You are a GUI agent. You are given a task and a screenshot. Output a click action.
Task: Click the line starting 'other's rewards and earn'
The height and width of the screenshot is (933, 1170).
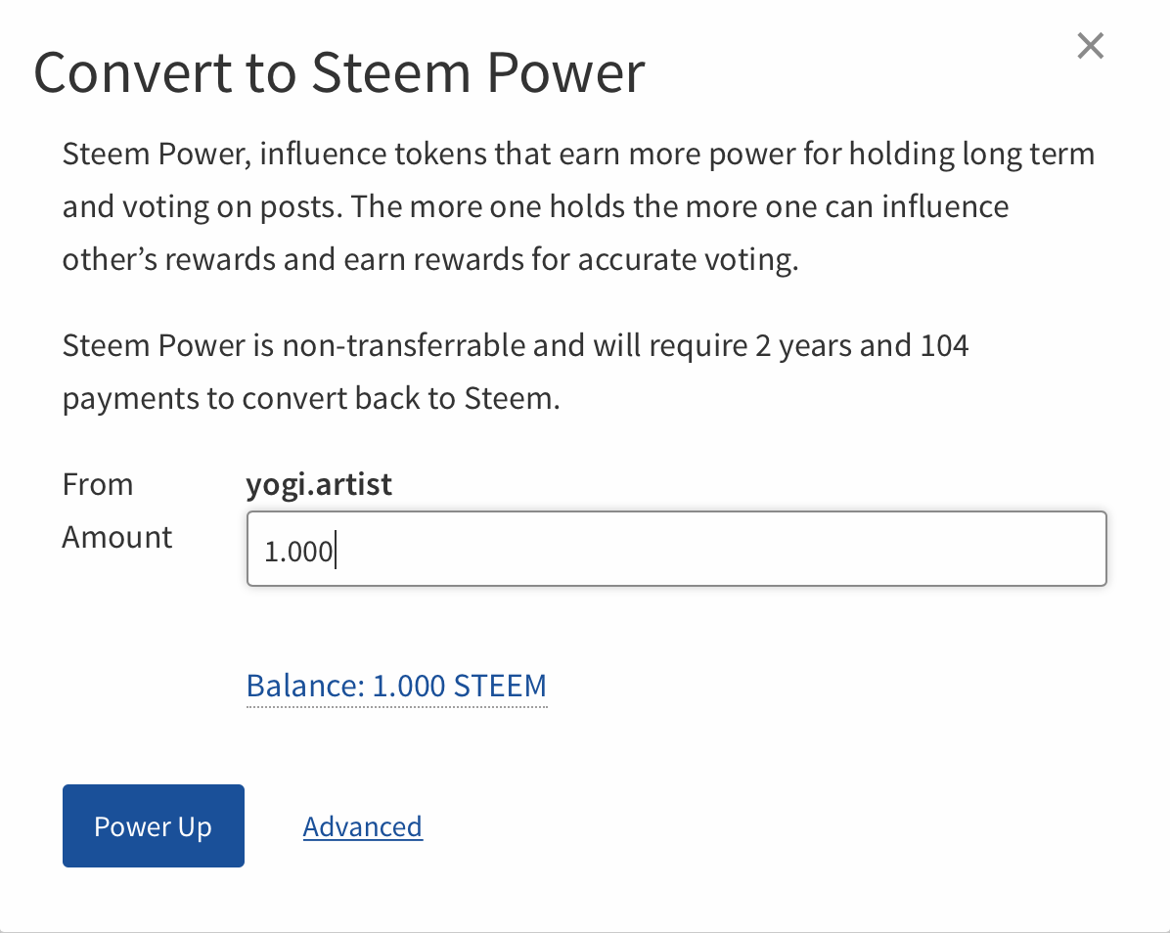click(430, 260)
